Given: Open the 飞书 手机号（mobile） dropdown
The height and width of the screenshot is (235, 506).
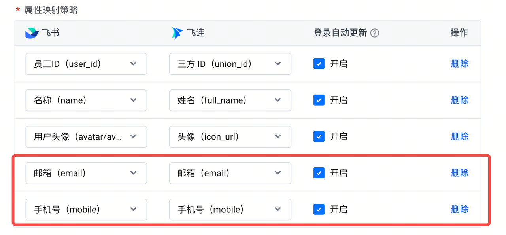Looking at the screenshot, I should pos(86,210).
